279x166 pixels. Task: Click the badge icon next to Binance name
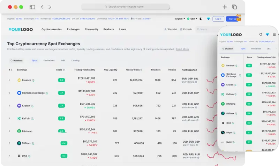[33, 81]
